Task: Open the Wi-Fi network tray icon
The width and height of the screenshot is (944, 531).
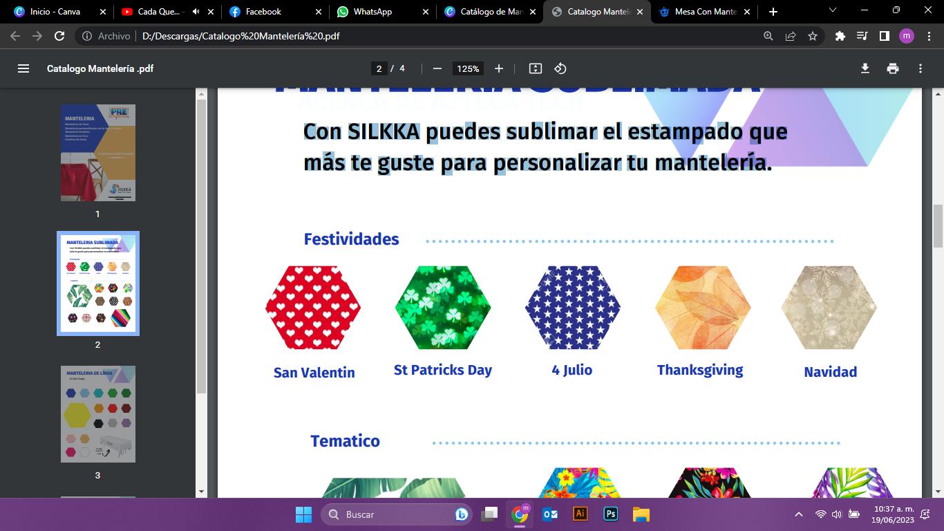Action: tap(820, 514)
